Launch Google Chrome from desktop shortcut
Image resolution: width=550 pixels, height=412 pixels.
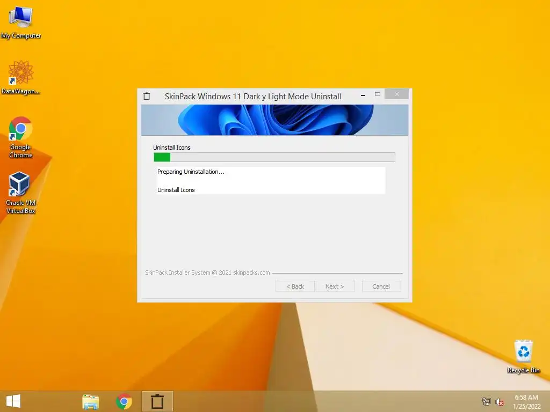pos(21,137)
